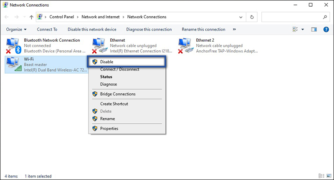This screenshot has width=334, height=180.
Task: Click the Network Connections title bar icon
Action: pos(5,5)
